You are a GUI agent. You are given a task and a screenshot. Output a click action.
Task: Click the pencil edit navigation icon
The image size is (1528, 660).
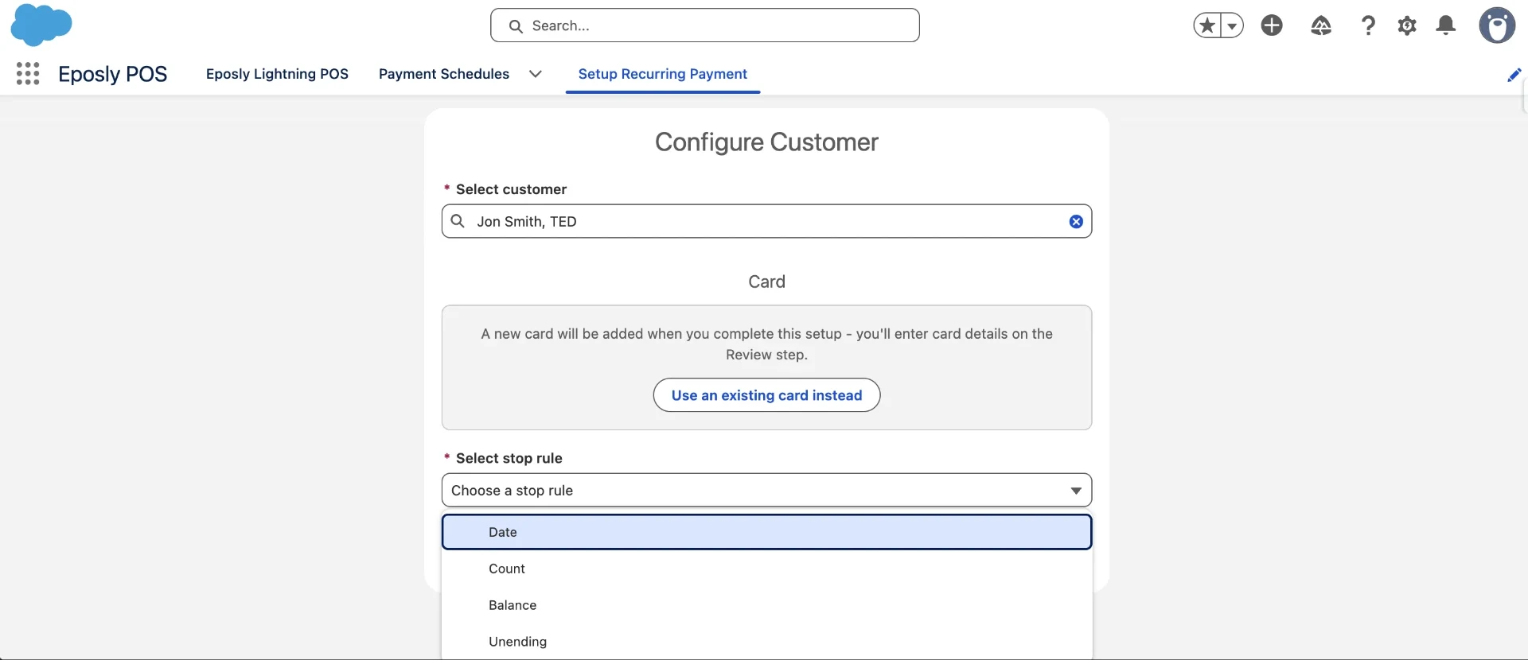click(x=1514, y=75)
